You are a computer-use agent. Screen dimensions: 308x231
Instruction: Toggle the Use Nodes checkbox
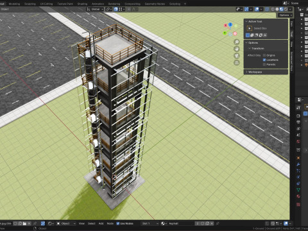coord(118,223)
